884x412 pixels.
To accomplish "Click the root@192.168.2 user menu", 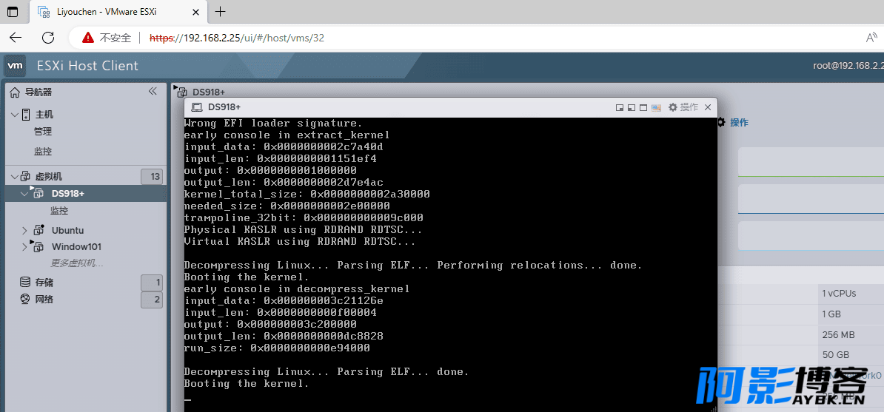I will (x=848, y=65).
